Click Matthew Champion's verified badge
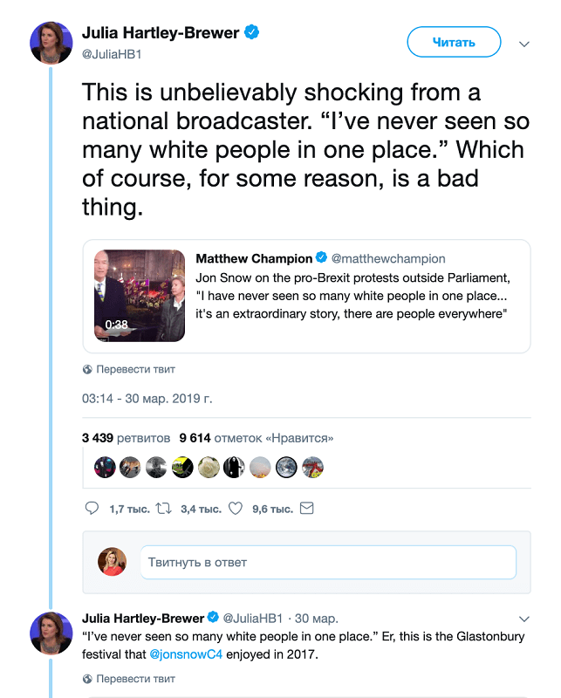The width and height of the screenshot is (561, 698). 321,257
